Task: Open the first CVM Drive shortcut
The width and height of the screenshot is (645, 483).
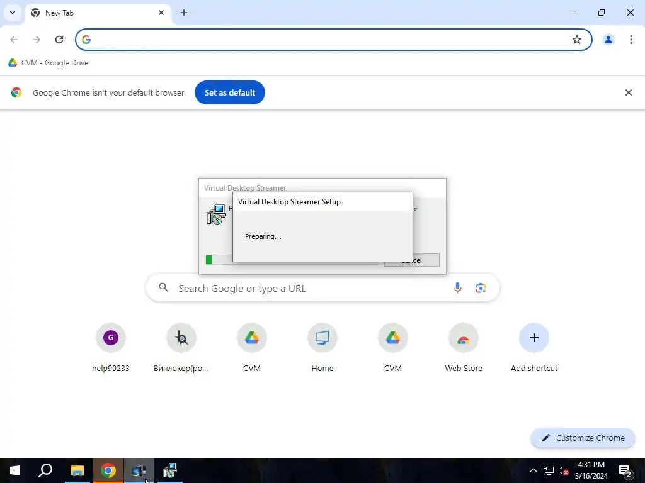Action: [252, 348]
